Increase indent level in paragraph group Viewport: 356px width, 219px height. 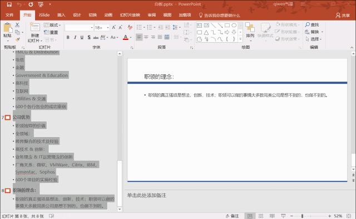(x=168, y=27)
